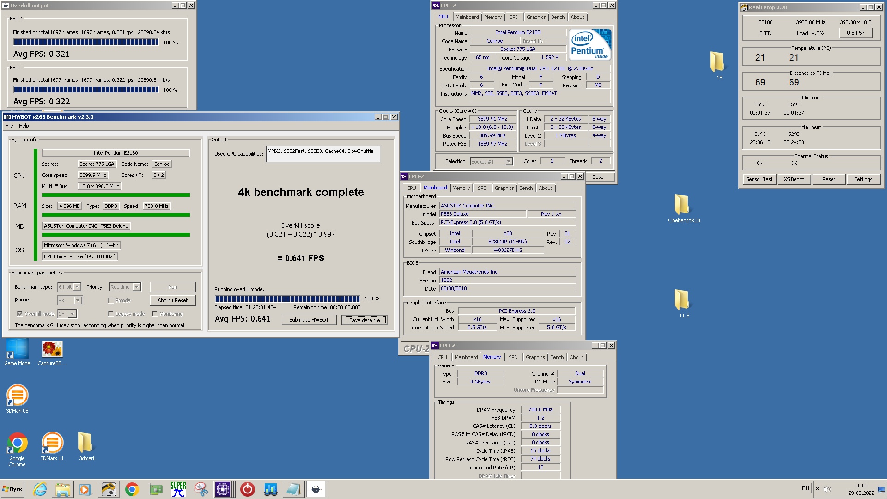This screenshot has width=887, height=499.
Task: Select the Google Chrome desktop shortcut
Action: click(17, 450)
